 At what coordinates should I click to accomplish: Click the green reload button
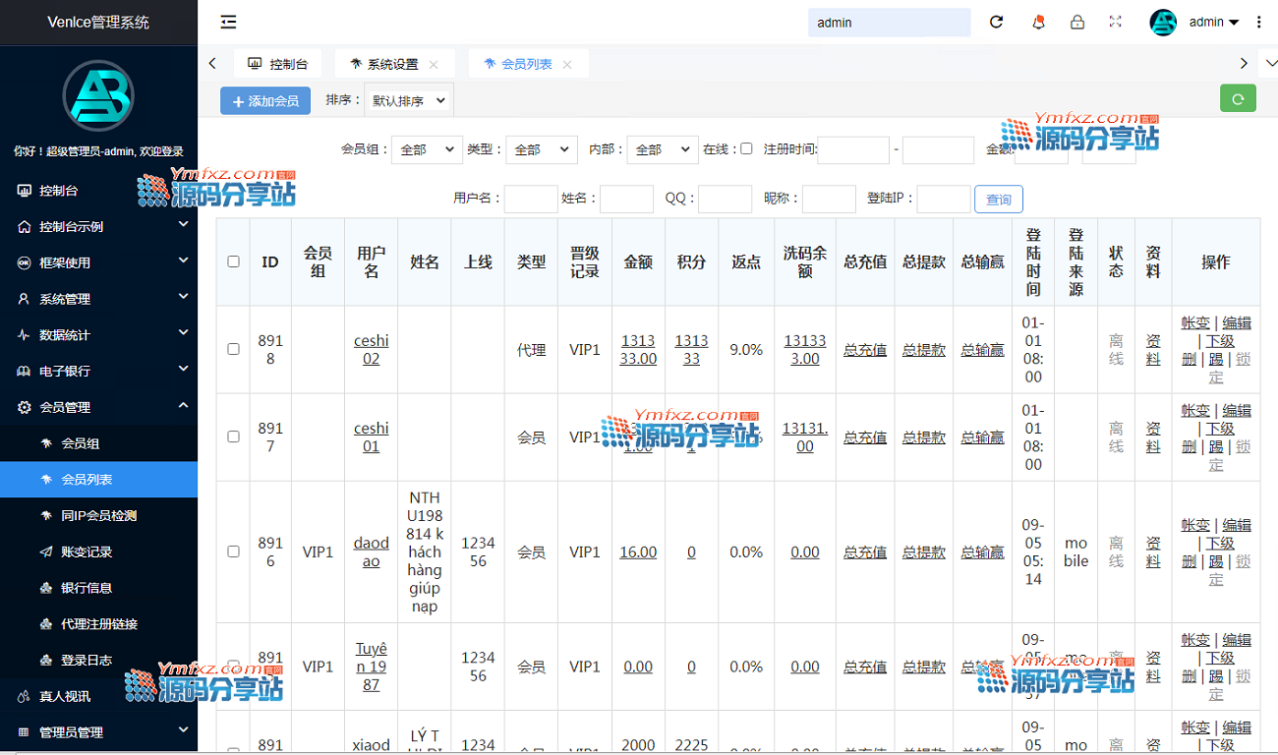(1238, 98)
